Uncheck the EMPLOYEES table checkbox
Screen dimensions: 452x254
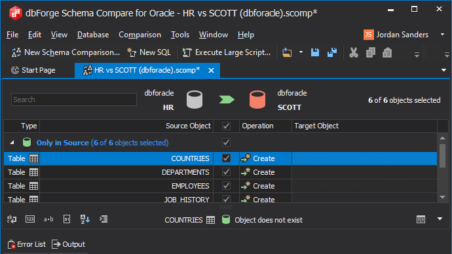tap(226, 186)
